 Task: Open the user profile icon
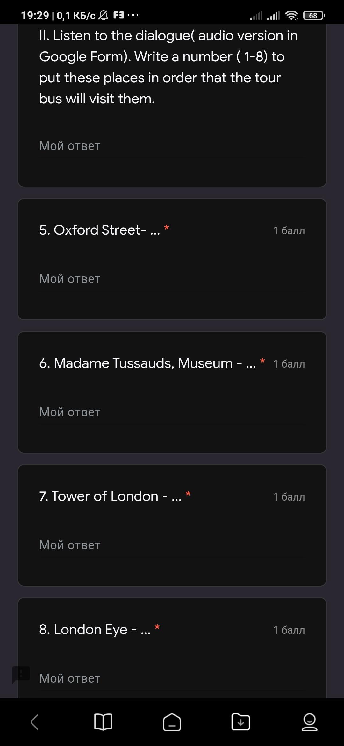coord(309,722)
